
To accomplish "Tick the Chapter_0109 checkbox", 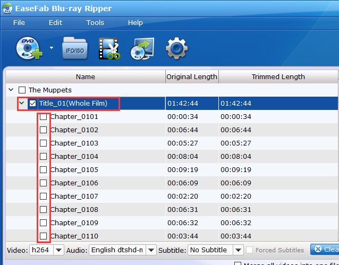I will pos(43,223).
